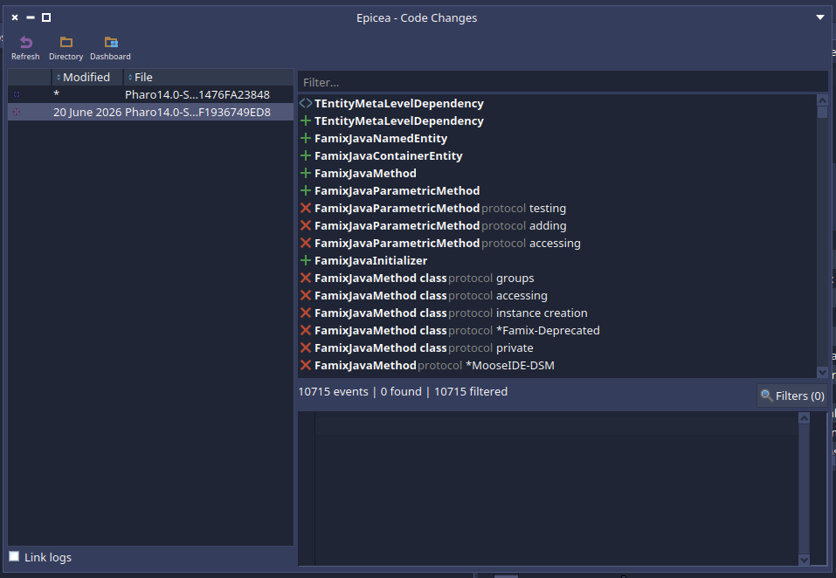The width and height of the screenshot is (836, 578).
Task: Click the status dot icon of the 1476FA23848 log
Action: coord(17,94)
